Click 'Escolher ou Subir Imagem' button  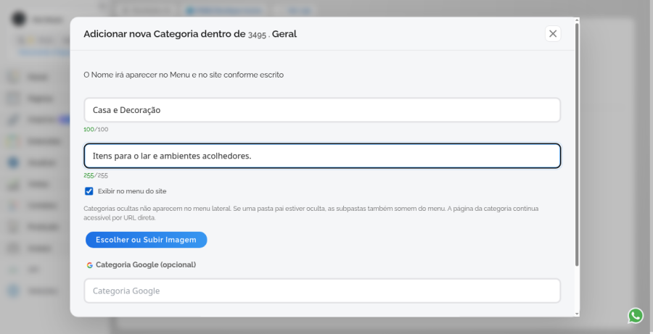[x=146, y=240]
